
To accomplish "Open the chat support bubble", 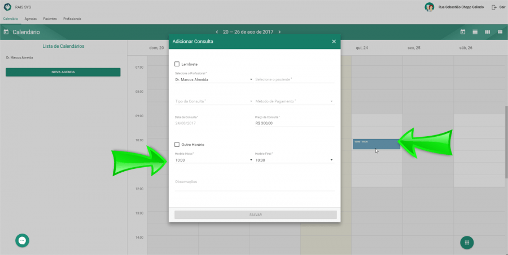I will 22,240.
